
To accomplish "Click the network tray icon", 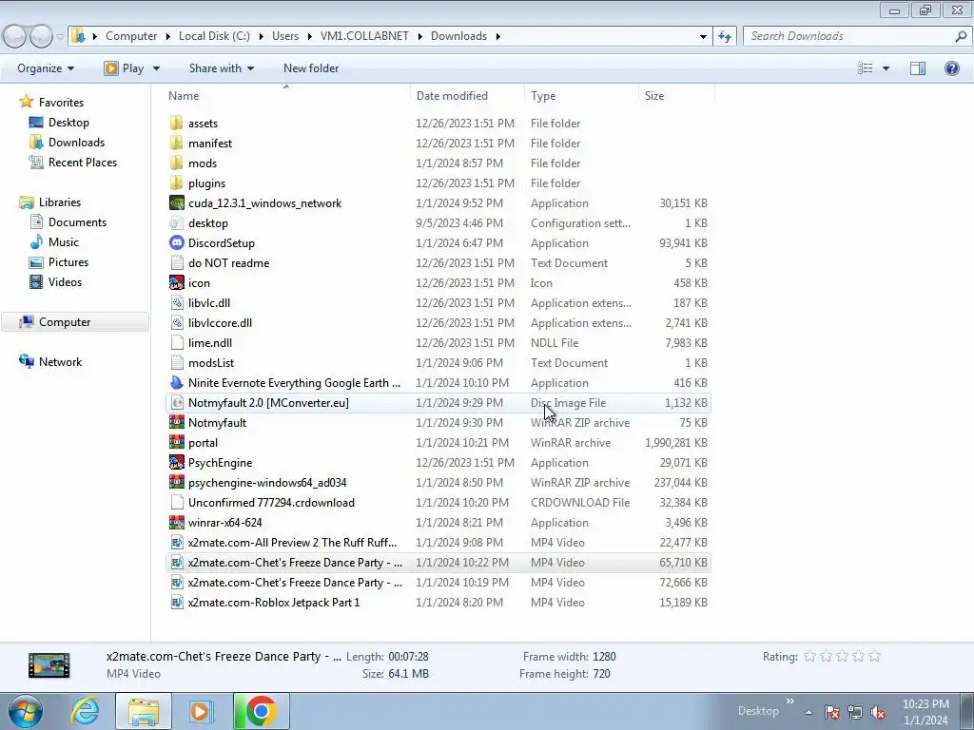I will [855, 712].
